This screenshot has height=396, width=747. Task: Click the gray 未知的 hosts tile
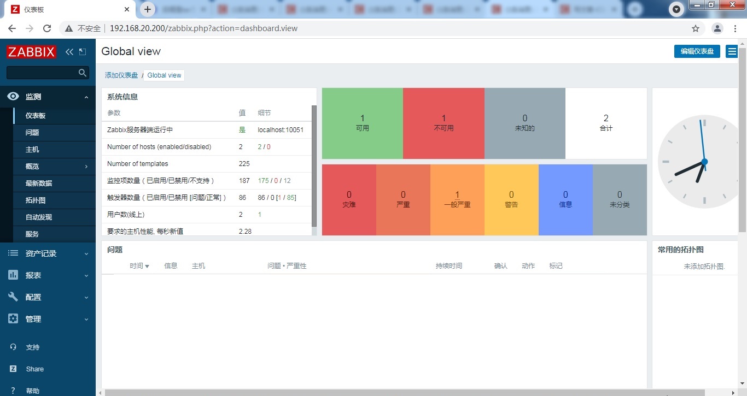click(x=525, y=123)
